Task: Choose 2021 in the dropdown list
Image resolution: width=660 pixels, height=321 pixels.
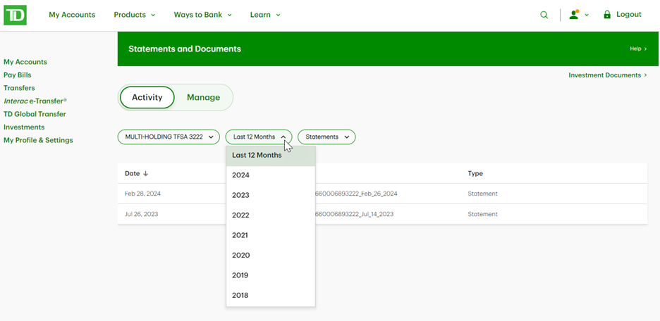Action: [x=271, y=235]
